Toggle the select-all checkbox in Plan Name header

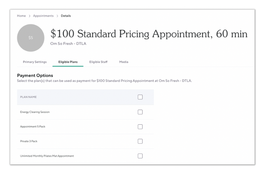140,97
